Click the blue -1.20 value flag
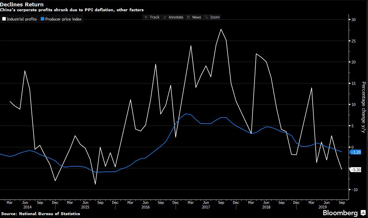 356,152
